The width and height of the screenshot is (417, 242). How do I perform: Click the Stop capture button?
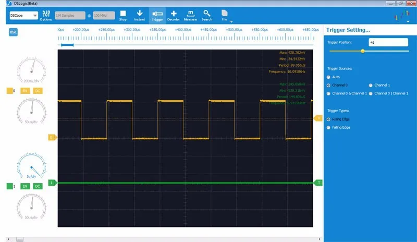[123, 16]
